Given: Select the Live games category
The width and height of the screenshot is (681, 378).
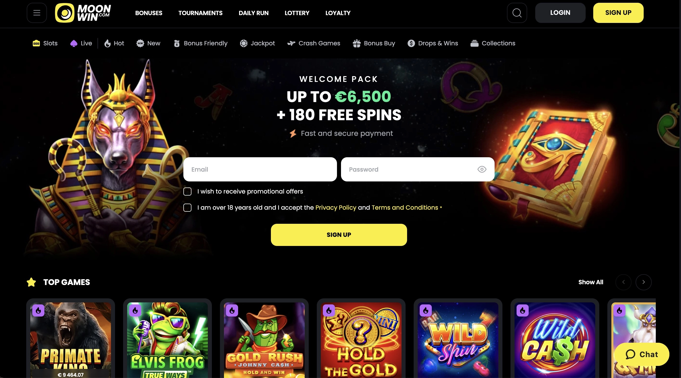Looking at the screenshot, I should coord(81,43).
